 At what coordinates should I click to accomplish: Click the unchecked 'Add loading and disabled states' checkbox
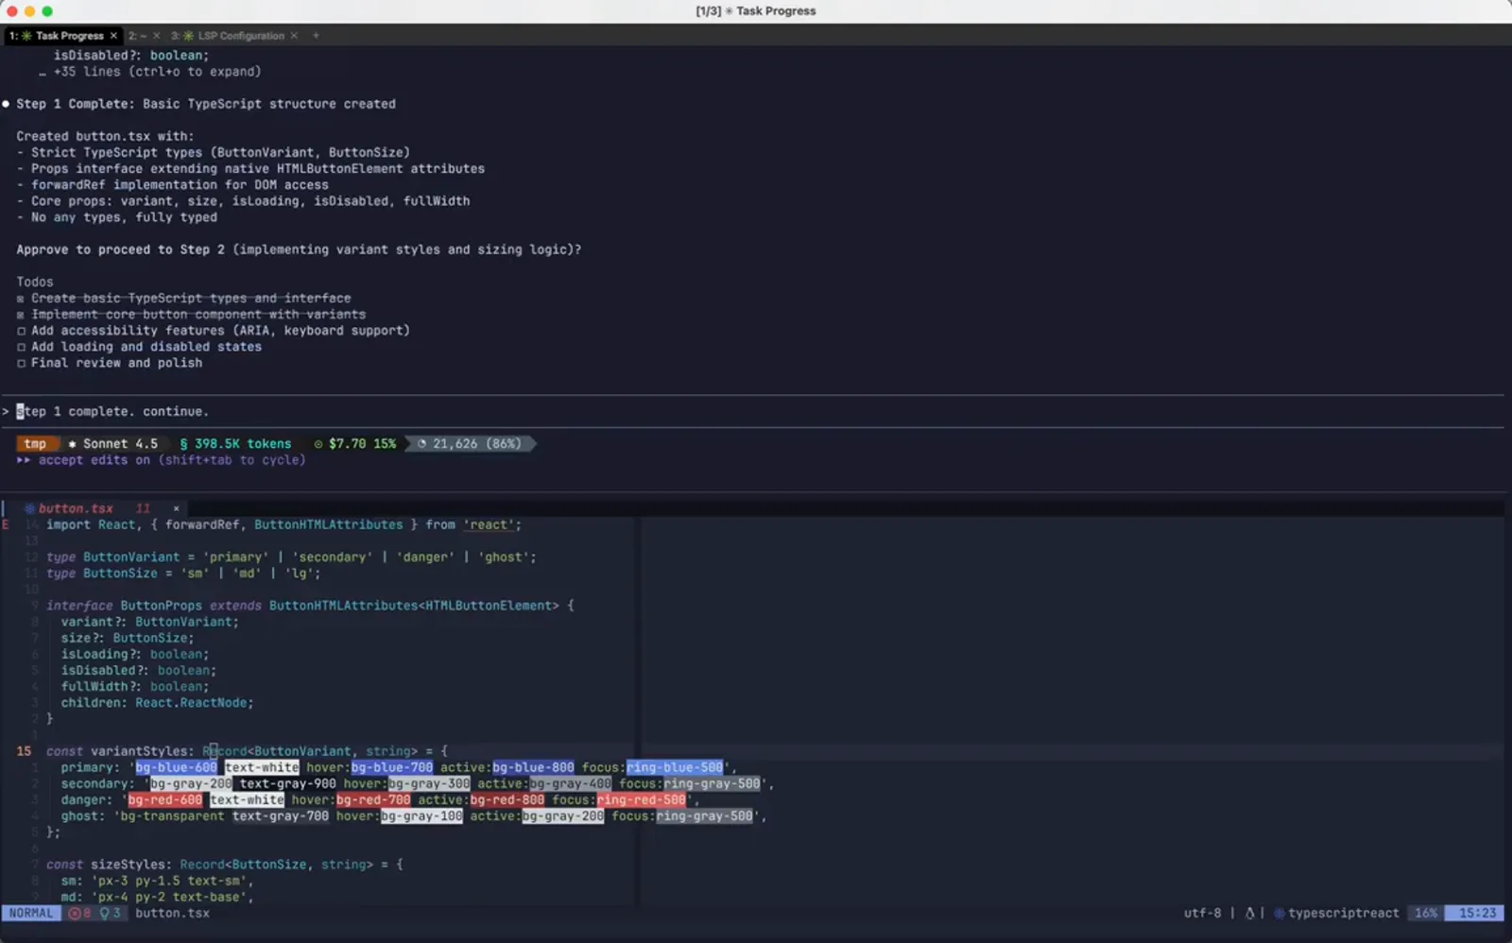(x=21, y=347)
